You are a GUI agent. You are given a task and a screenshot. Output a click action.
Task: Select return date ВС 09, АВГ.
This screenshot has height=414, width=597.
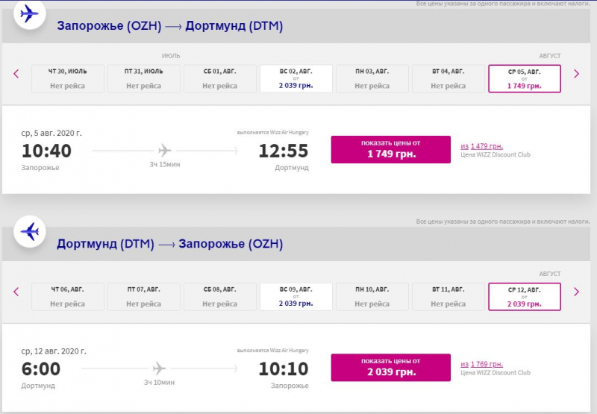[x=296, y=296]
